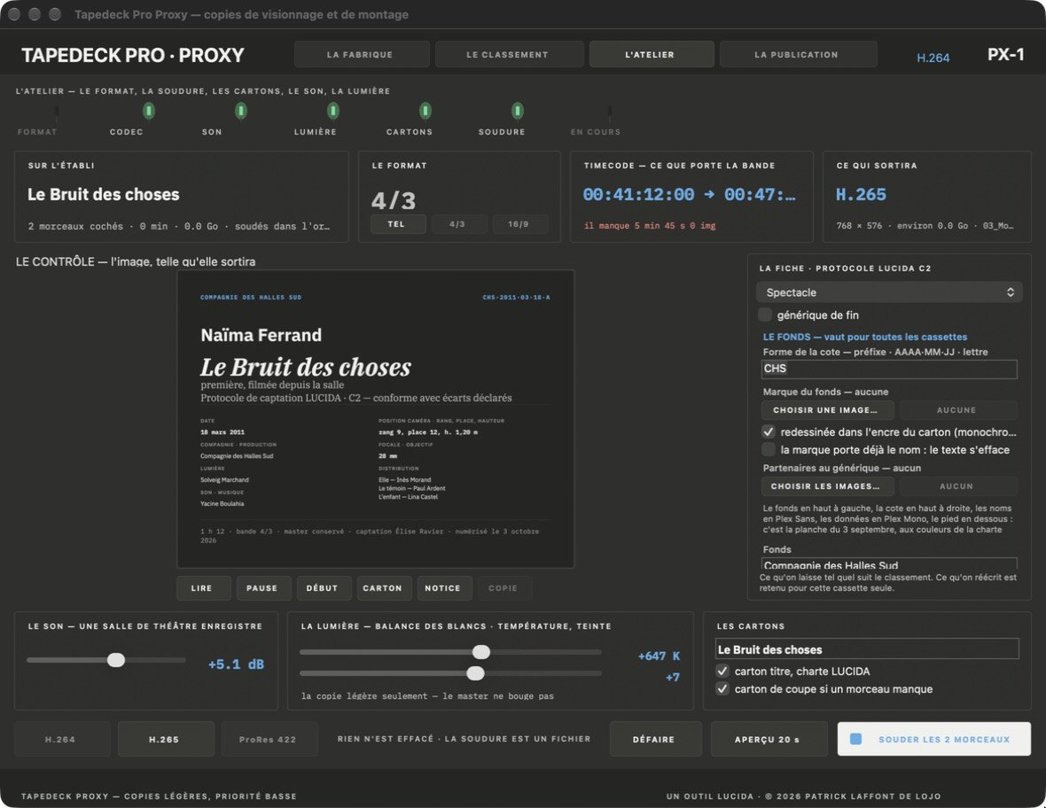1046x808 pixels.
Task: Click AUCUN button for partenaires
Action: click(x=957, y=486)
